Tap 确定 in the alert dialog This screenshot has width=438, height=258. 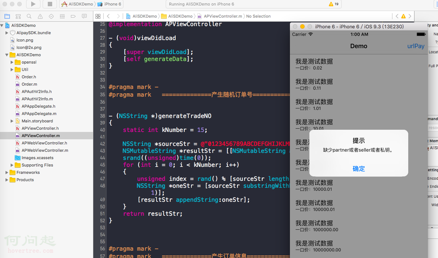tap(359, 169)
